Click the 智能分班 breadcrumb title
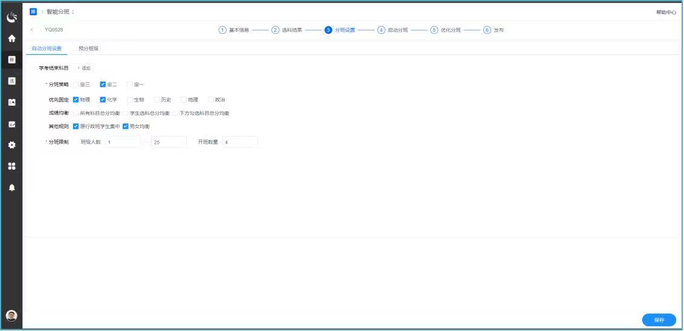The width and height of the screenshot is (684, 331). pos(59,11)
